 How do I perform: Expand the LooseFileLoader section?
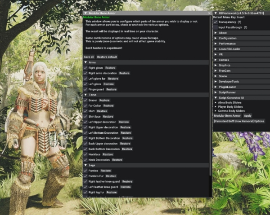[242, 49]
